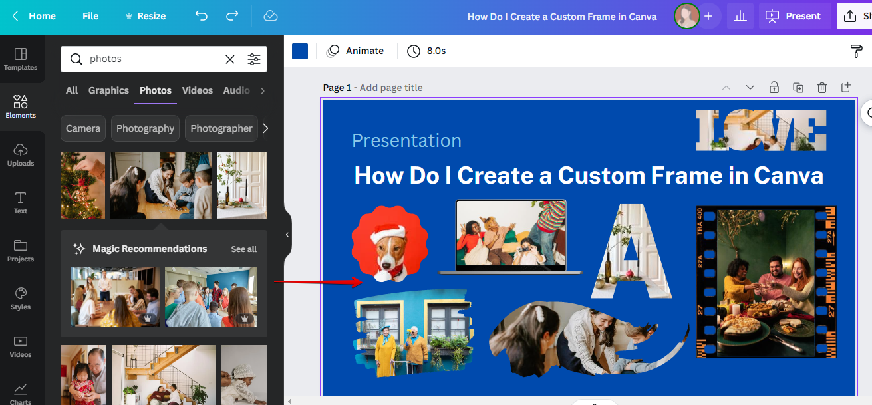
Task: Open the Templates panel
Action: click(21, 59)
